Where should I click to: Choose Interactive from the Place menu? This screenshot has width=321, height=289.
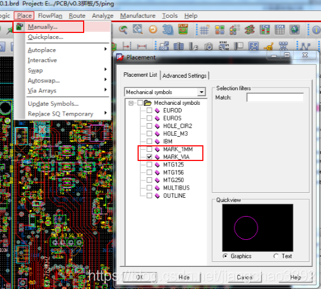click(42, 60)
